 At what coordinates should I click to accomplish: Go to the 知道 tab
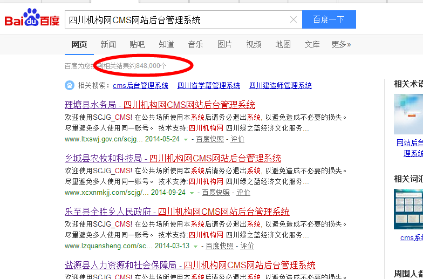(166, 44)
